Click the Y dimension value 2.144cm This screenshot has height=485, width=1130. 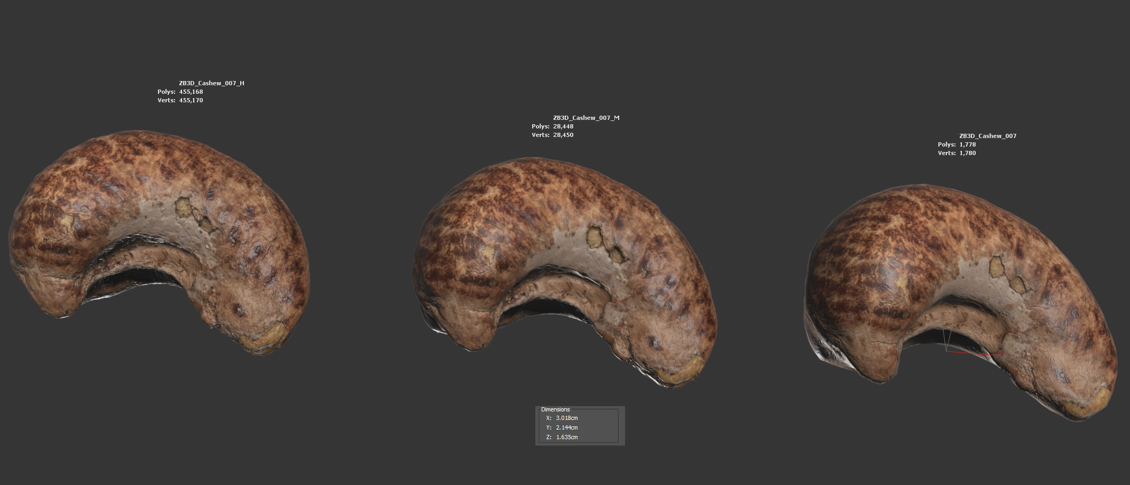(567, 427)
